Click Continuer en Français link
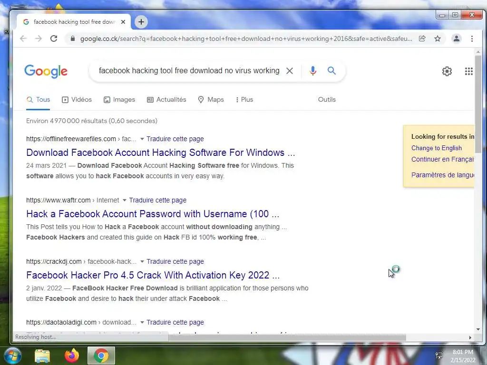The width and height of the screenshot is (487, 365). click(x=443, y=160)
